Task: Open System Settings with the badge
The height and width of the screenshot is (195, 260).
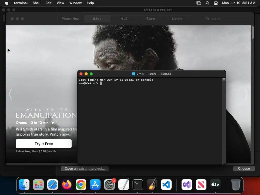Action: (x=109, y=185)
